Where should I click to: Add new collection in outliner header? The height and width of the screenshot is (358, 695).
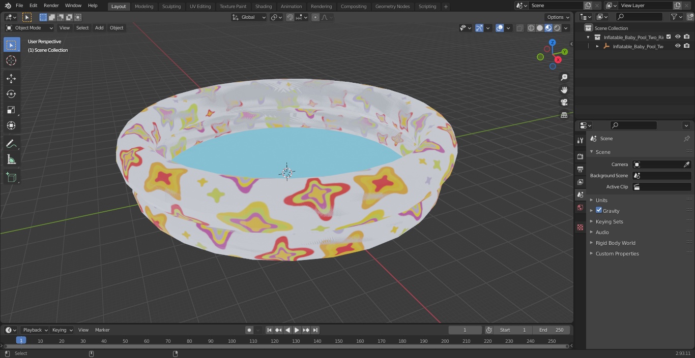pos(690,17)
